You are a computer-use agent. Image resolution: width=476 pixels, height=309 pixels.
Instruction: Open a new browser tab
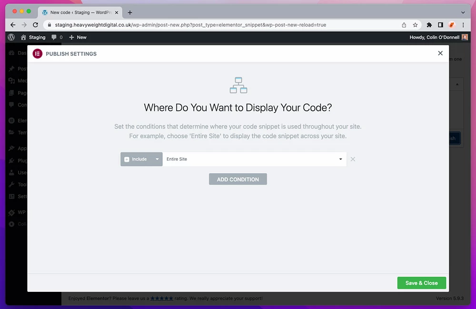130,12
